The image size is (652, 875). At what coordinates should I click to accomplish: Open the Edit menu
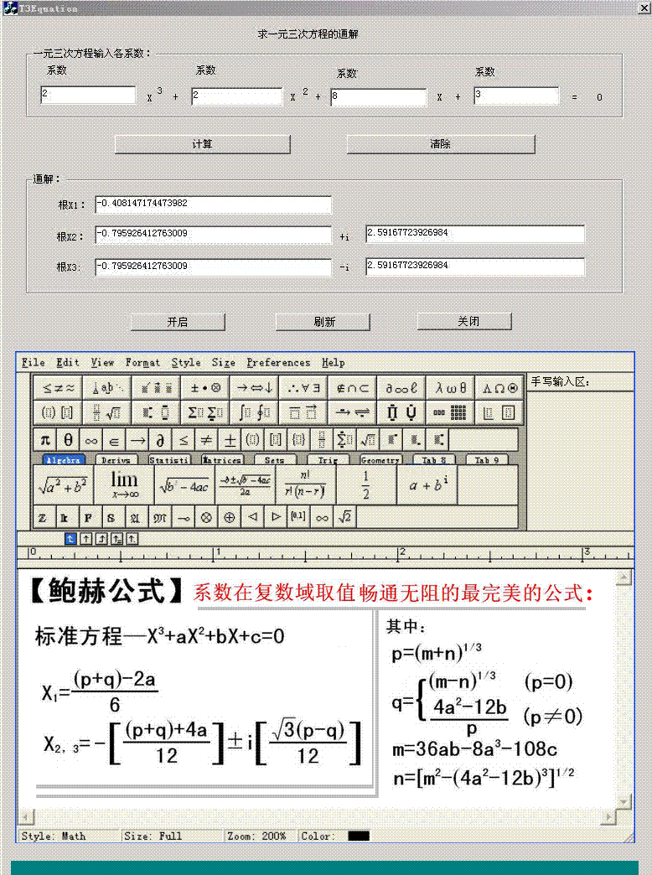(x=68, y=363)
